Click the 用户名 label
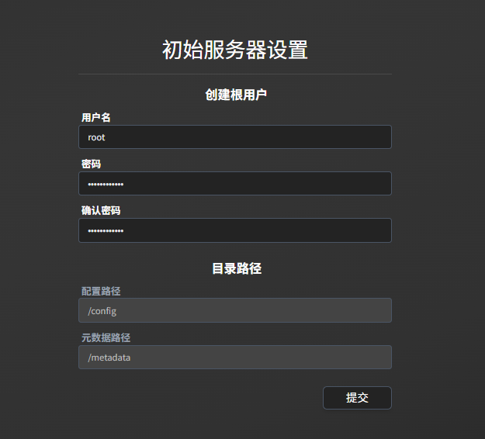 pos(96,117)
